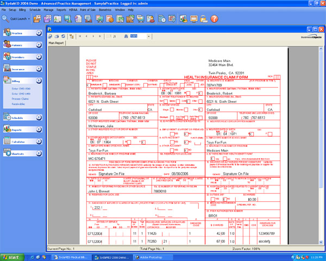Collapse the Billing sidebar section
Image resolution: width=326 pixels, height=261 pixels.
tap(39, 80)
